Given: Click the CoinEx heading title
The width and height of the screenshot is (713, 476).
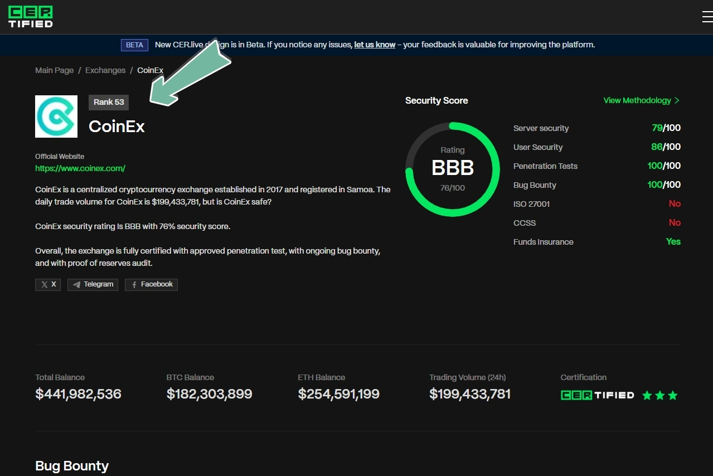Looking at the screenshot, I should coord(117,127).
